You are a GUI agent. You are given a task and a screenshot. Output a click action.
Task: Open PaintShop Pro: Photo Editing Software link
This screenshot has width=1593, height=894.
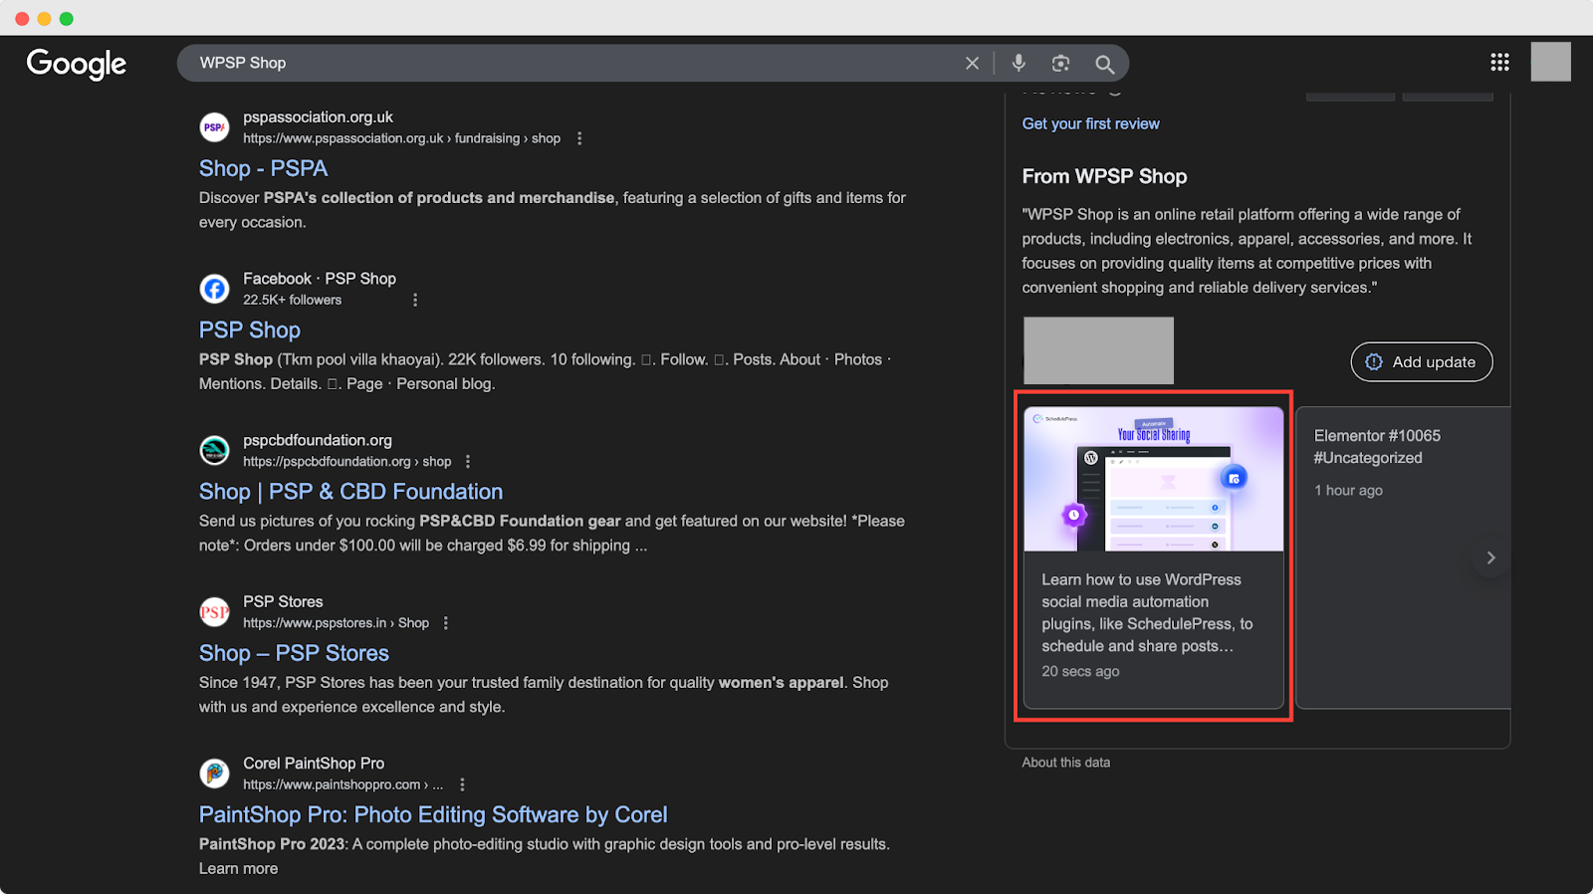pyautogui.click(x=433, y=814)
